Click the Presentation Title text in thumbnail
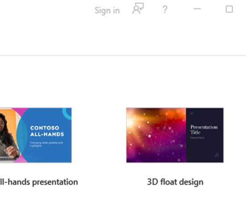The height and width of the screenshot is (198, 246). pyautogui.click(x=204, y=130)
